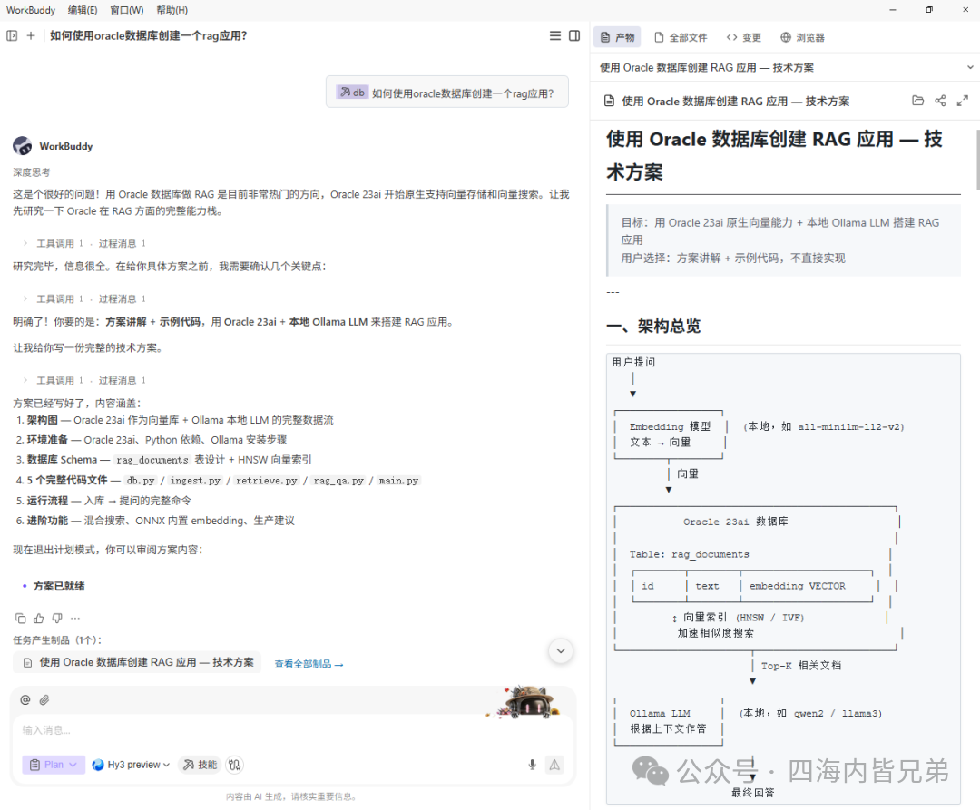Image resolution: width=980 pixels, height=810 pixels.
Task: Click the rag_qa.py code label
Action: pos(338,480)
